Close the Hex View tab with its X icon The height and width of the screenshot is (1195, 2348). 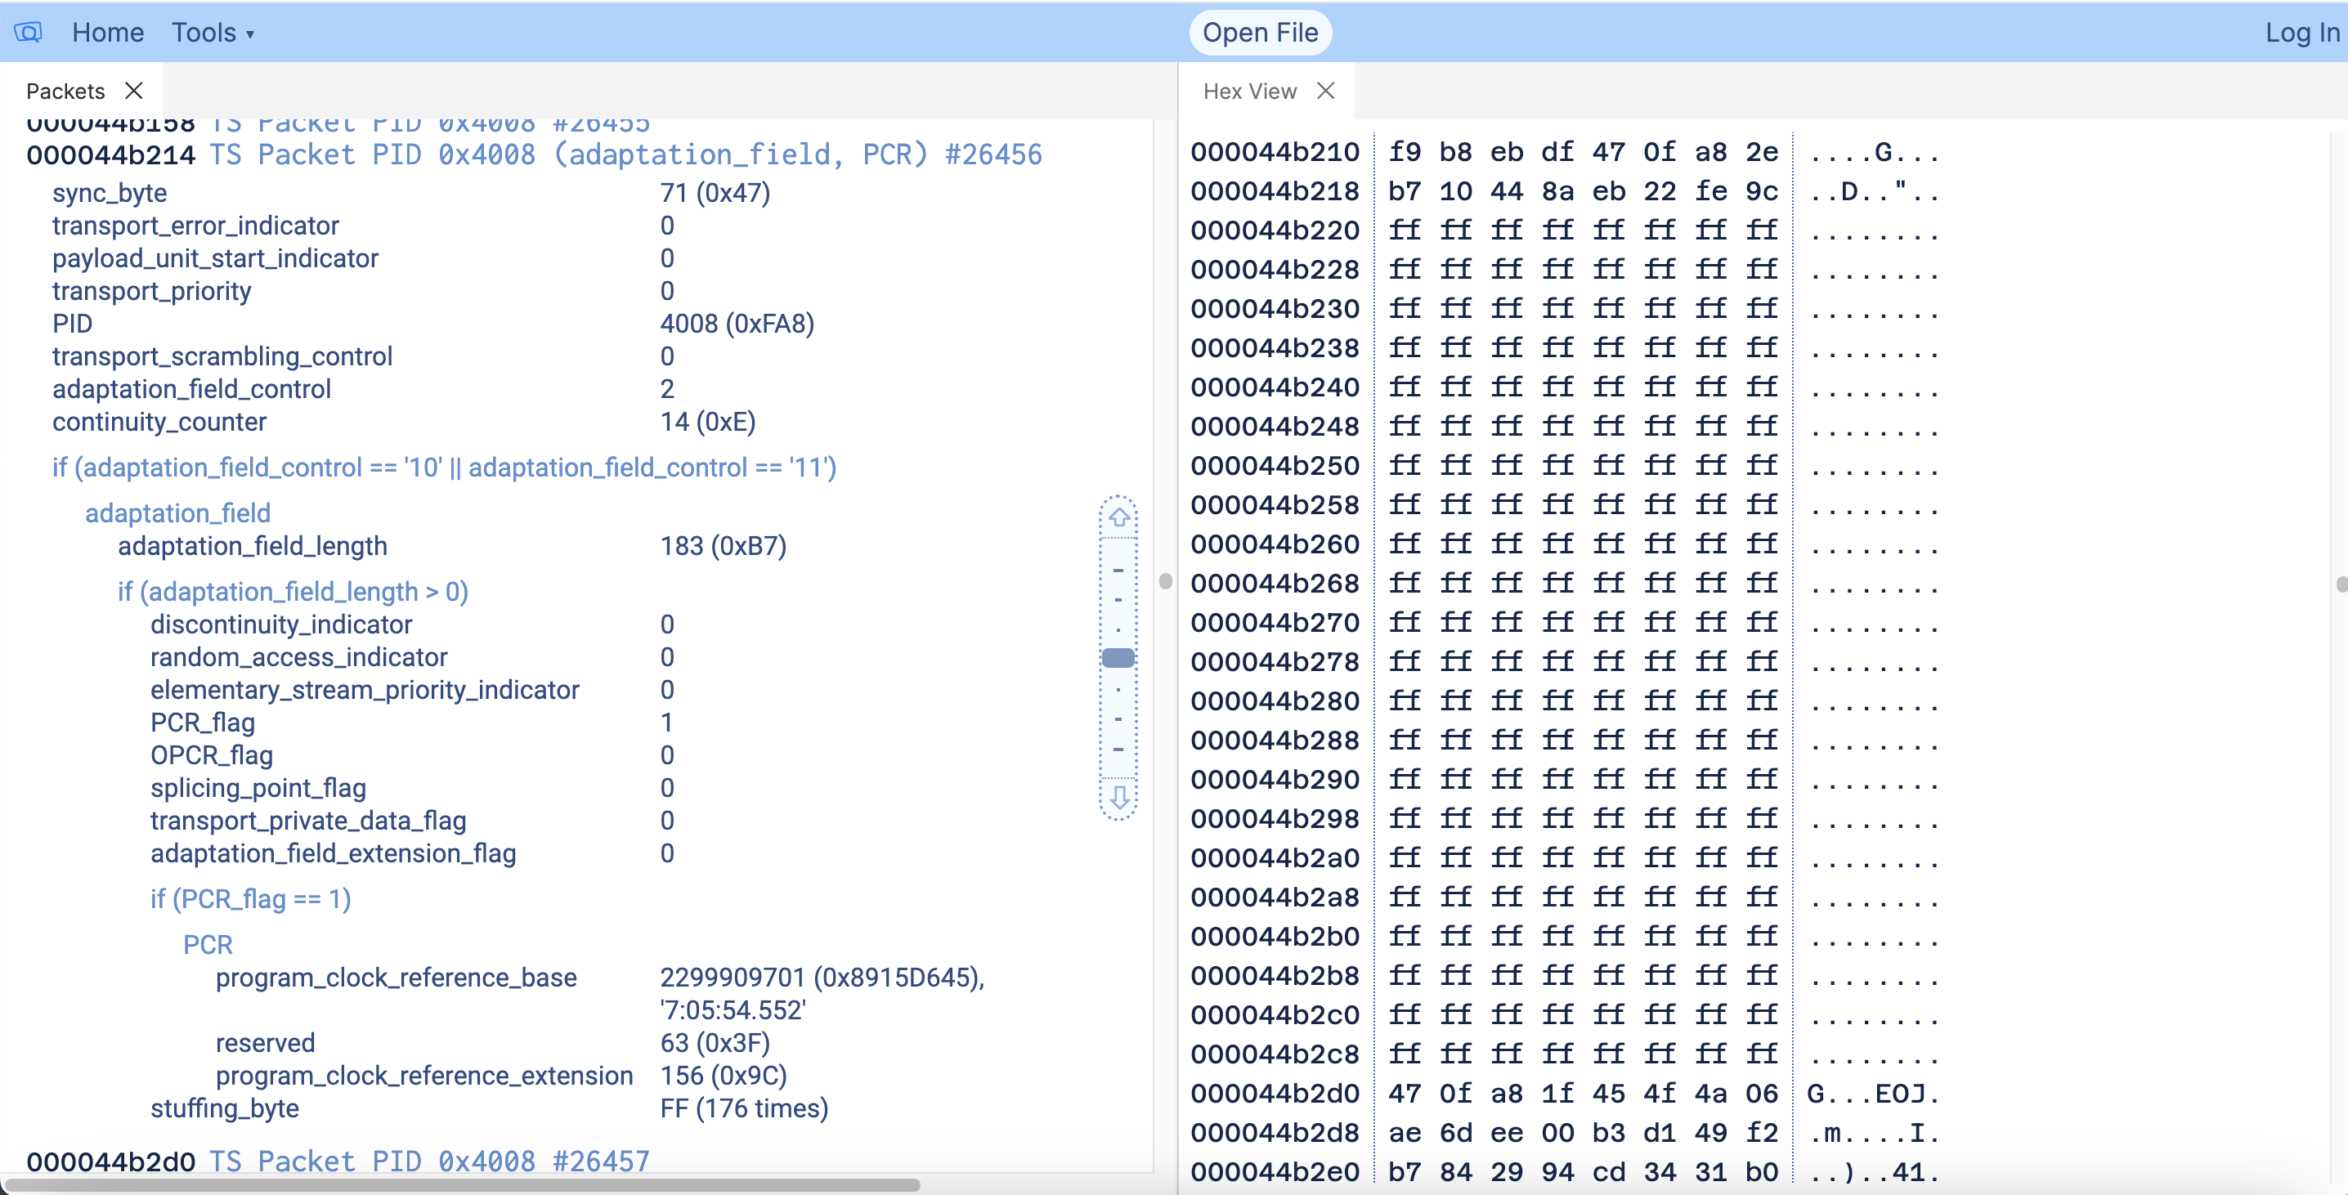click(1326, 90)
